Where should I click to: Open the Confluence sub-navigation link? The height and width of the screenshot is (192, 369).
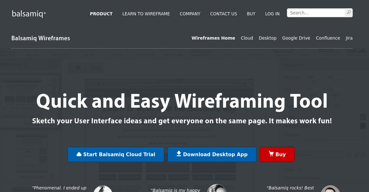(x=328, y=38)
